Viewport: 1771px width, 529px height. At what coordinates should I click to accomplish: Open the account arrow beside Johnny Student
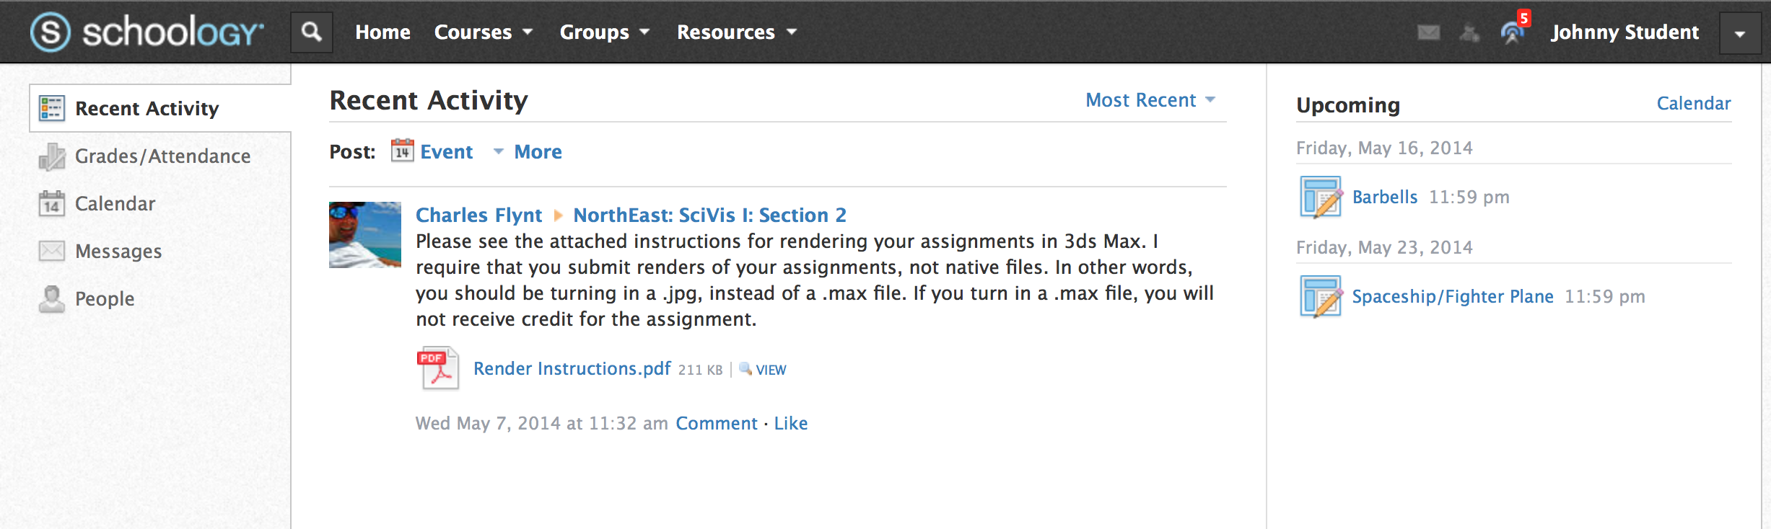(x=1740, y=33)
